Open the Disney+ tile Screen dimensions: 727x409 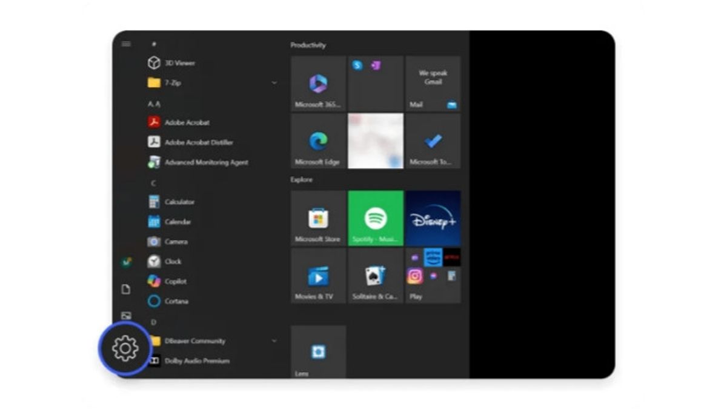click(433, 218)
